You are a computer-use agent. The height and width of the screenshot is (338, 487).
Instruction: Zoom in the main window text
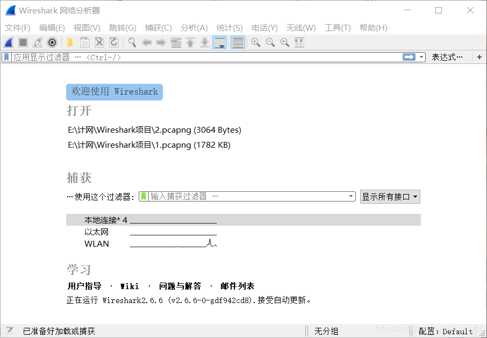(256, 42)
